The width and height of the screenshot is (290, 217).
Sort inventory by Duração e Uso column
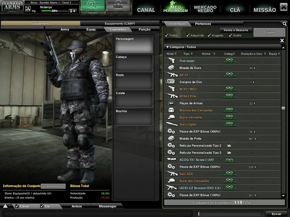coord(253,54)
